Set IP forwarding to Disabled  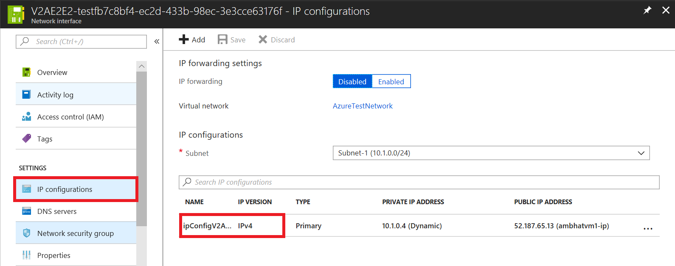pyautogui.click(x=352, y=81)
